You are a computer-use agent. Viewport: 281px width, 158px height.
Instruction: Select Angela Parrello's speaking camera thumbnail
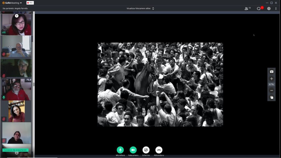[16, 24]
